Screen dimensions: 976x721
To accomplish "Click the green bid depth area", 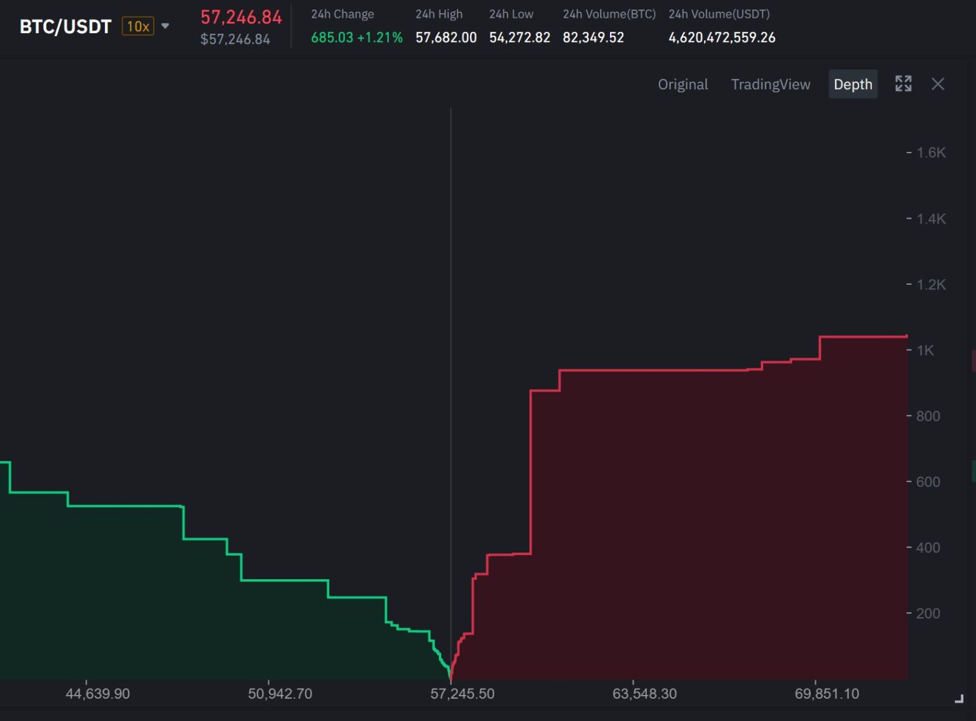I will point(191,604).
